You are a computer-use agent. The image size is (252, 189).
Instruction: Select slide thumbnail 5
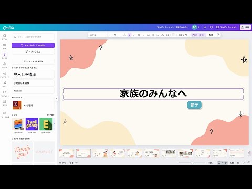coord(134,153)
